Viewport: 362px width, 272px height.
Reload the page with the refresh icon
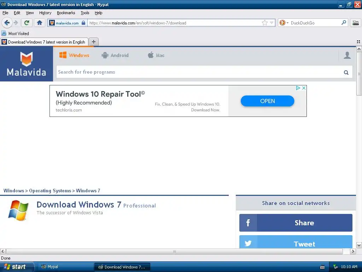coord(27,23)
